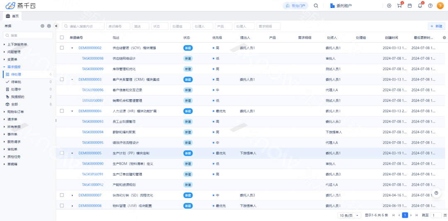The image size is (448, 221).
Task: Collapse the sidebar with double-arrow icon
Action: point(56,26)
